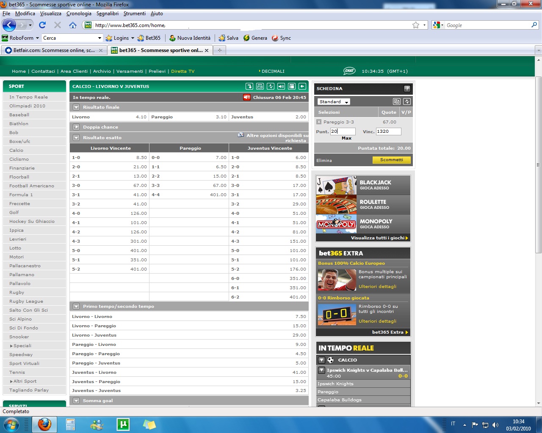Open the RoboForm dropdown menu
This screenshot has height=433, width=542.
point(20,38)
